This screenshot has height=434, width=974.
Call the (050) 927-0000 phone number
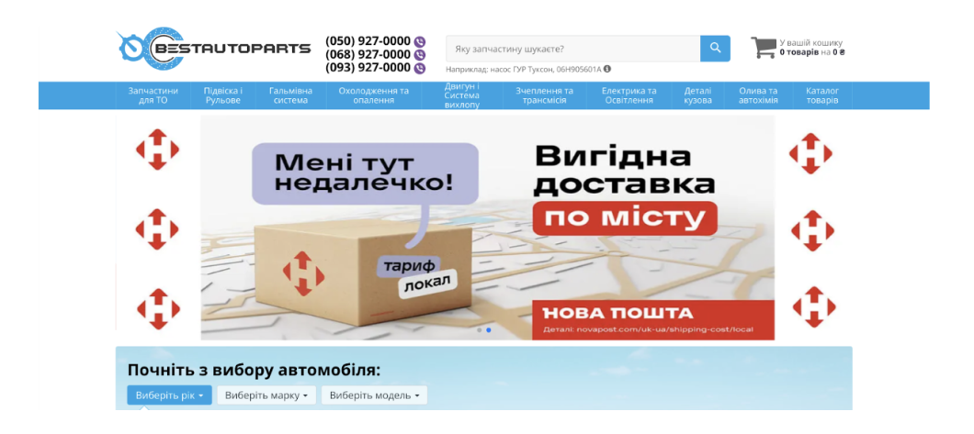pyautogui.click(x=368, y=41)
